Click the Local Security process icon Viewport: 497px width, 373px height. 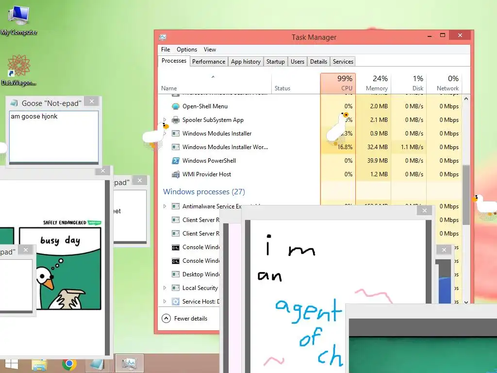pos(176,288)
